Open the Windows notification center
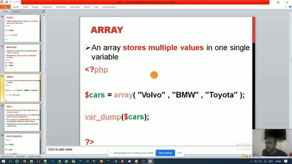This screenshot has width=292, height=164. coord(286,161)
